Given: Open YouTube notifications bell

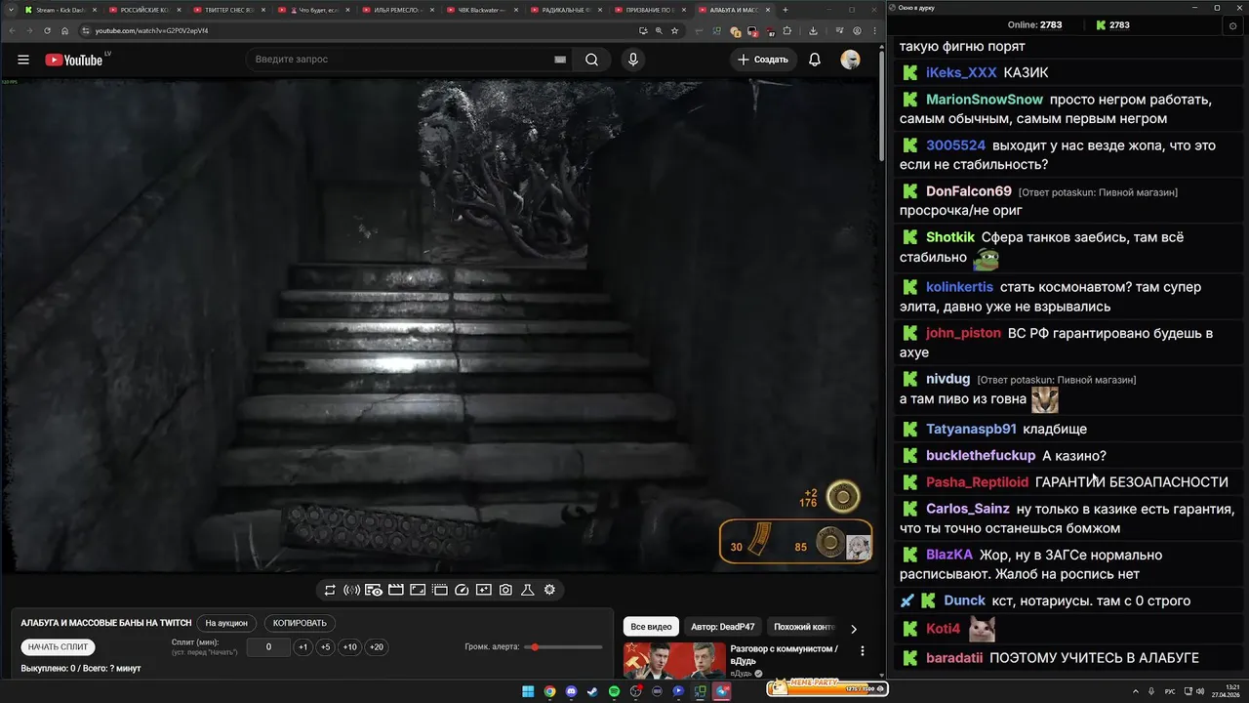Looking at the screenshot, I should click(815, 60).
